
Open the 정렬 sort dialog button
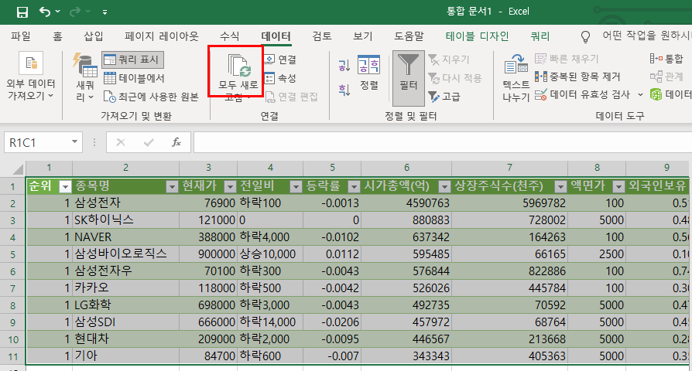pyautogui.click(x=369, y=73)
